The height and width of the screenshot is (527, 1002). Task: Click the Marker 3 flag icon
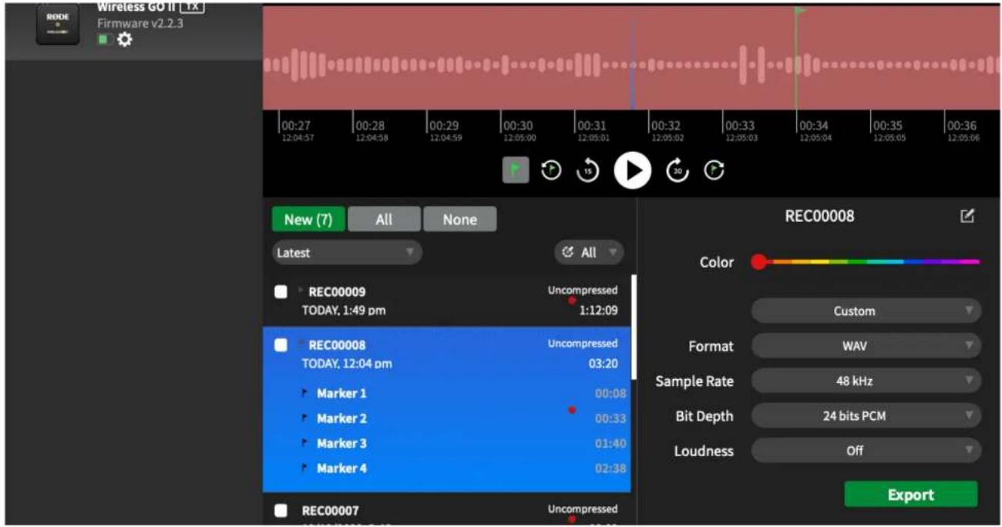pos(306,443)
